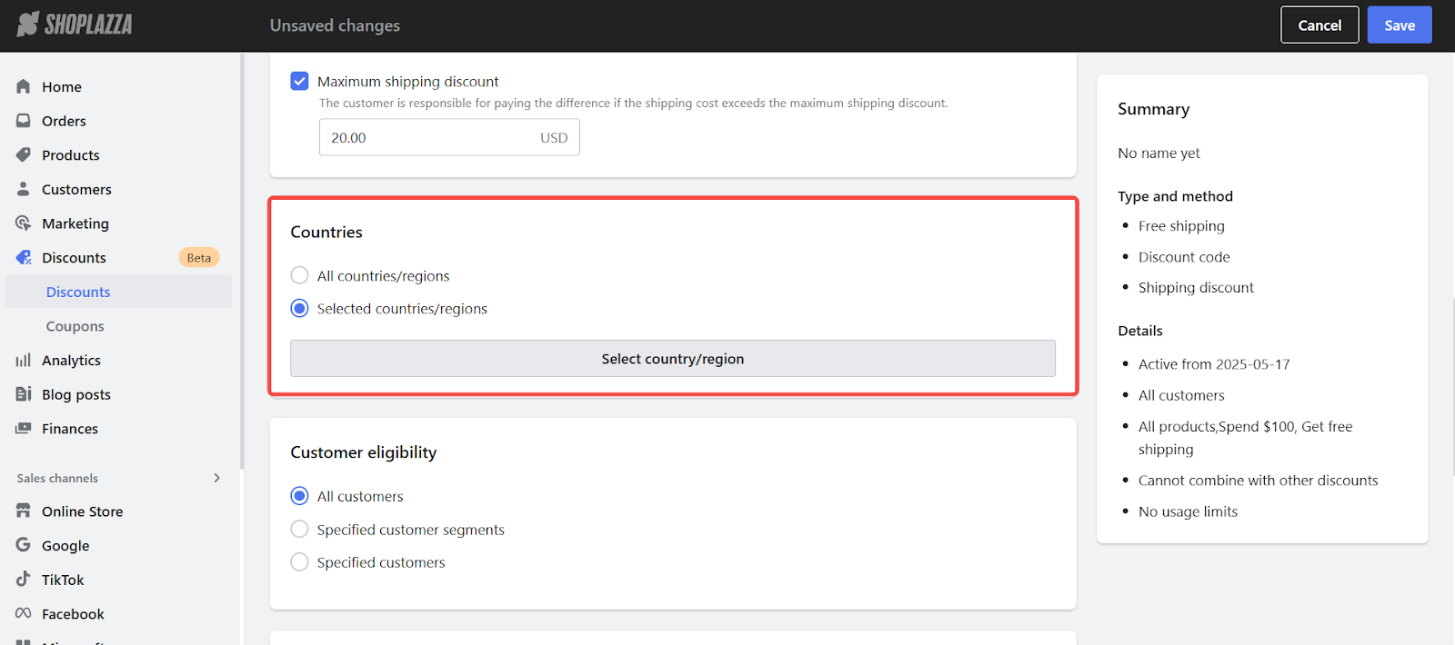The width and height of the screenshot is (1455, 645).
Task: Open Products via its tag icon
Action: (24, 154)
